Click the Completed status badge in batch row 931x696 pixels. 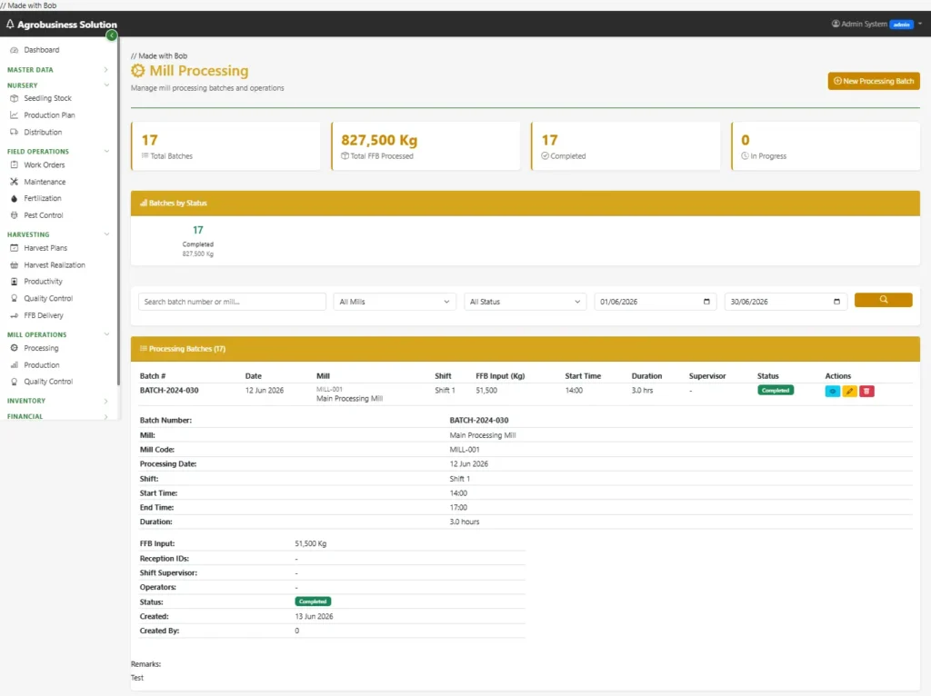(776, 391)
